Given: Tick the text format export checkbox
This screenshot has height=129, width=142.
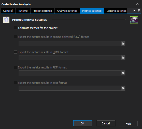Looking at the screenshot, I should (15, 83).
